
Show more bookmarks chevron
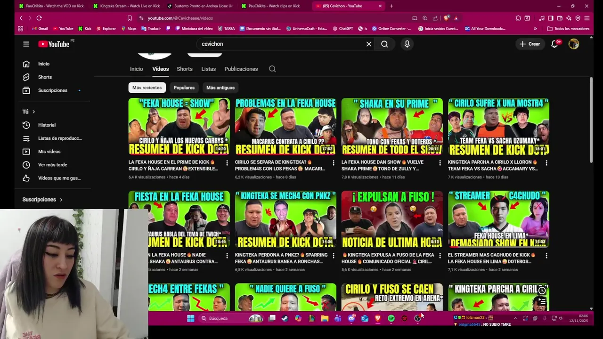tap(535, 29)
